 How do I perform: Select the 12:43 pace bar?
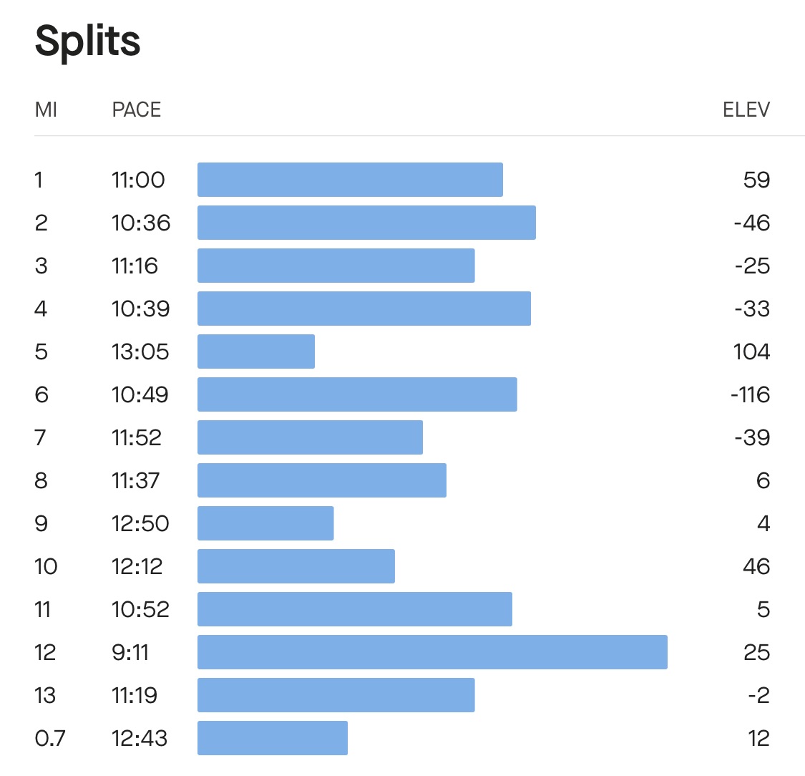coord(273,738)
